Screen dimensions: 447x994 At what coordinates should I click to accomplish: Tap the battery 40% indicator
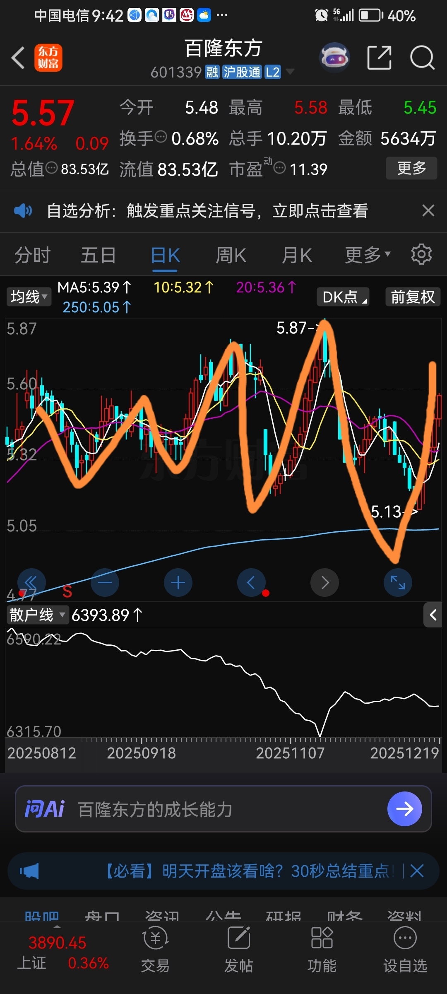[387, 16]
